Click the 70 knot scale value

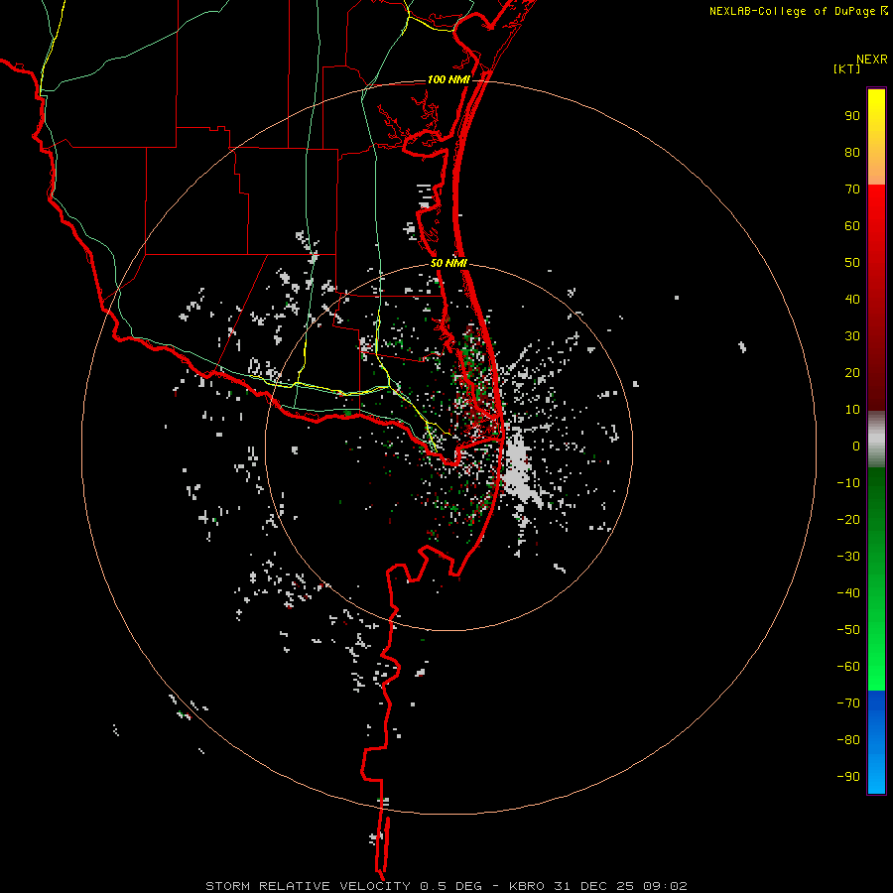(x=852, y=190)
